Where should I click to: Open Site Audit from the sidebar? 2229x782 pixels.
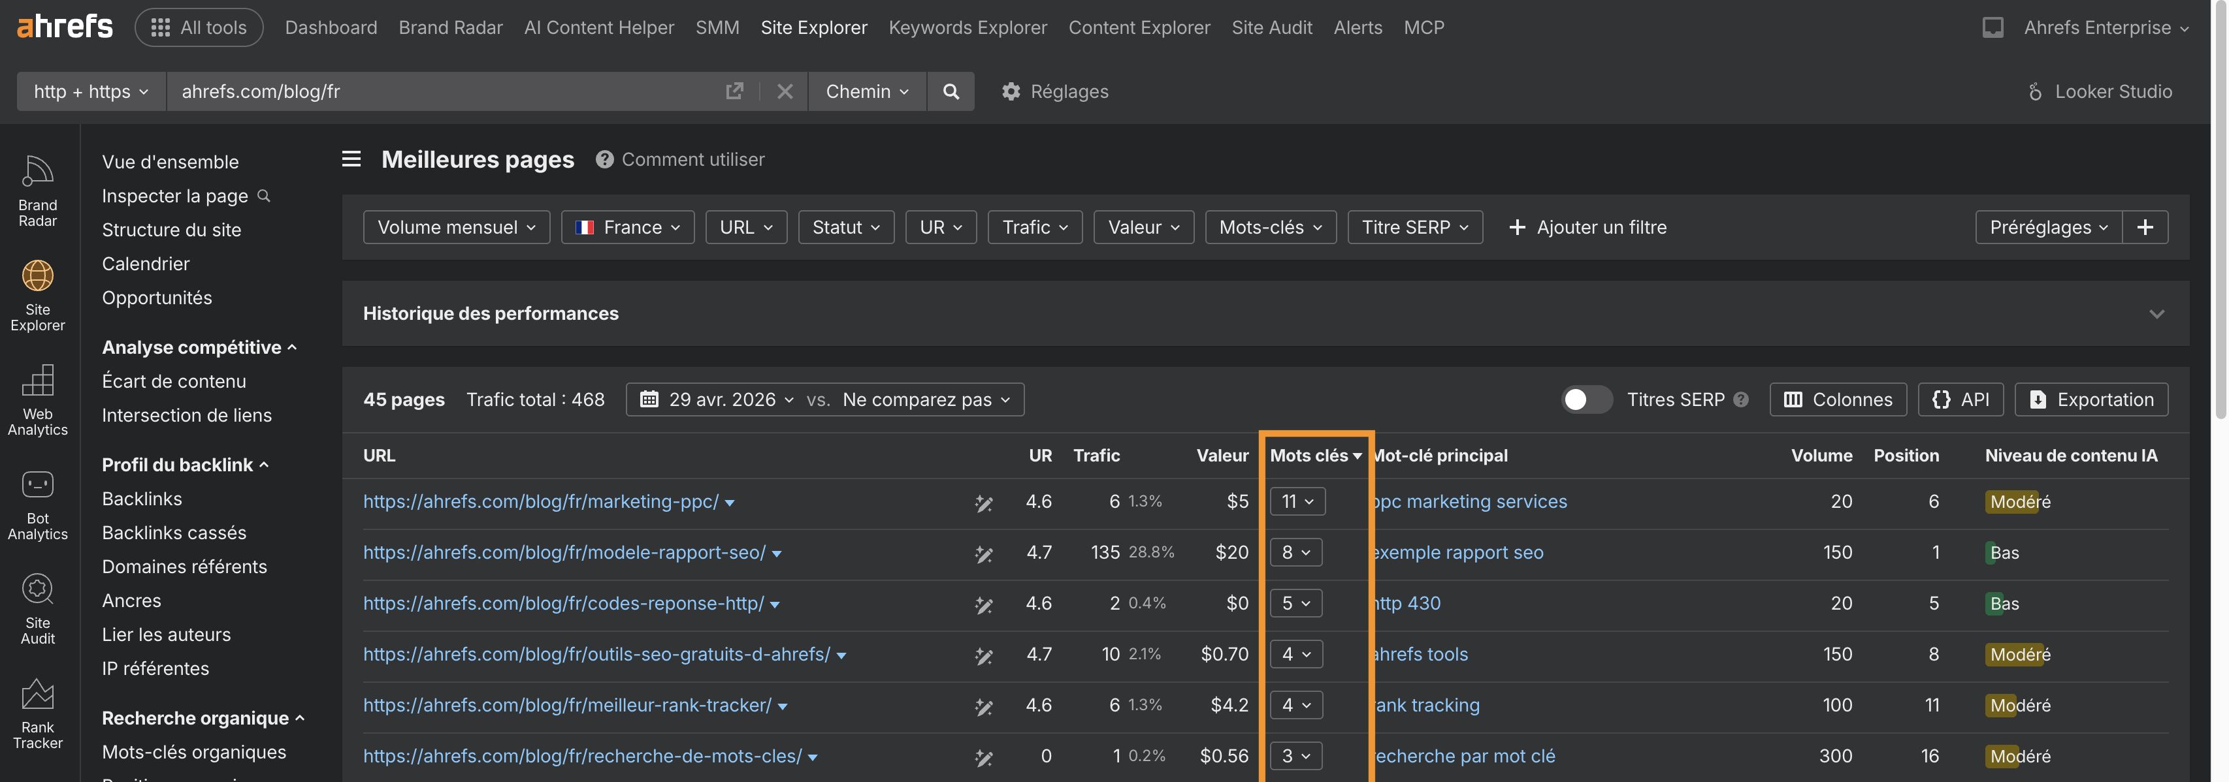tap(37, 609)
